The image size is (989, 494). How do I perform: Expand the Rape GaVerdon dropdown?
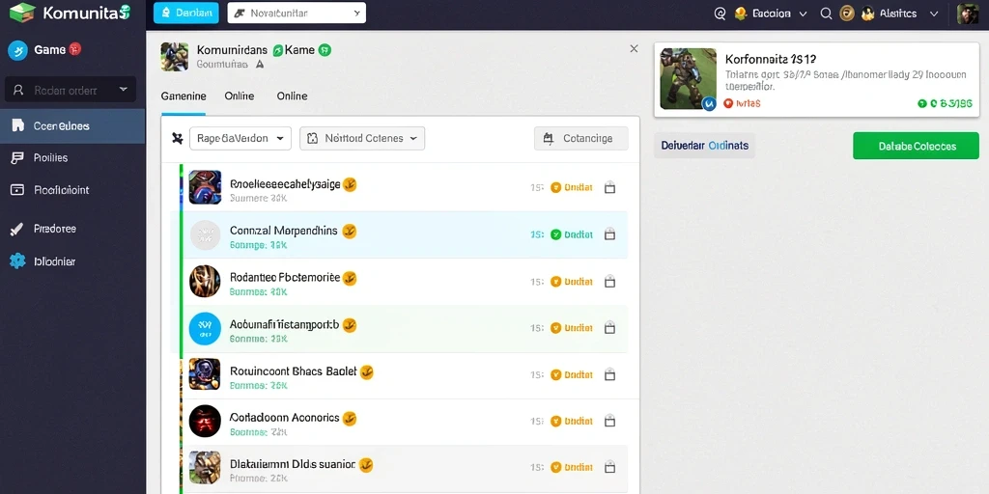240,138
